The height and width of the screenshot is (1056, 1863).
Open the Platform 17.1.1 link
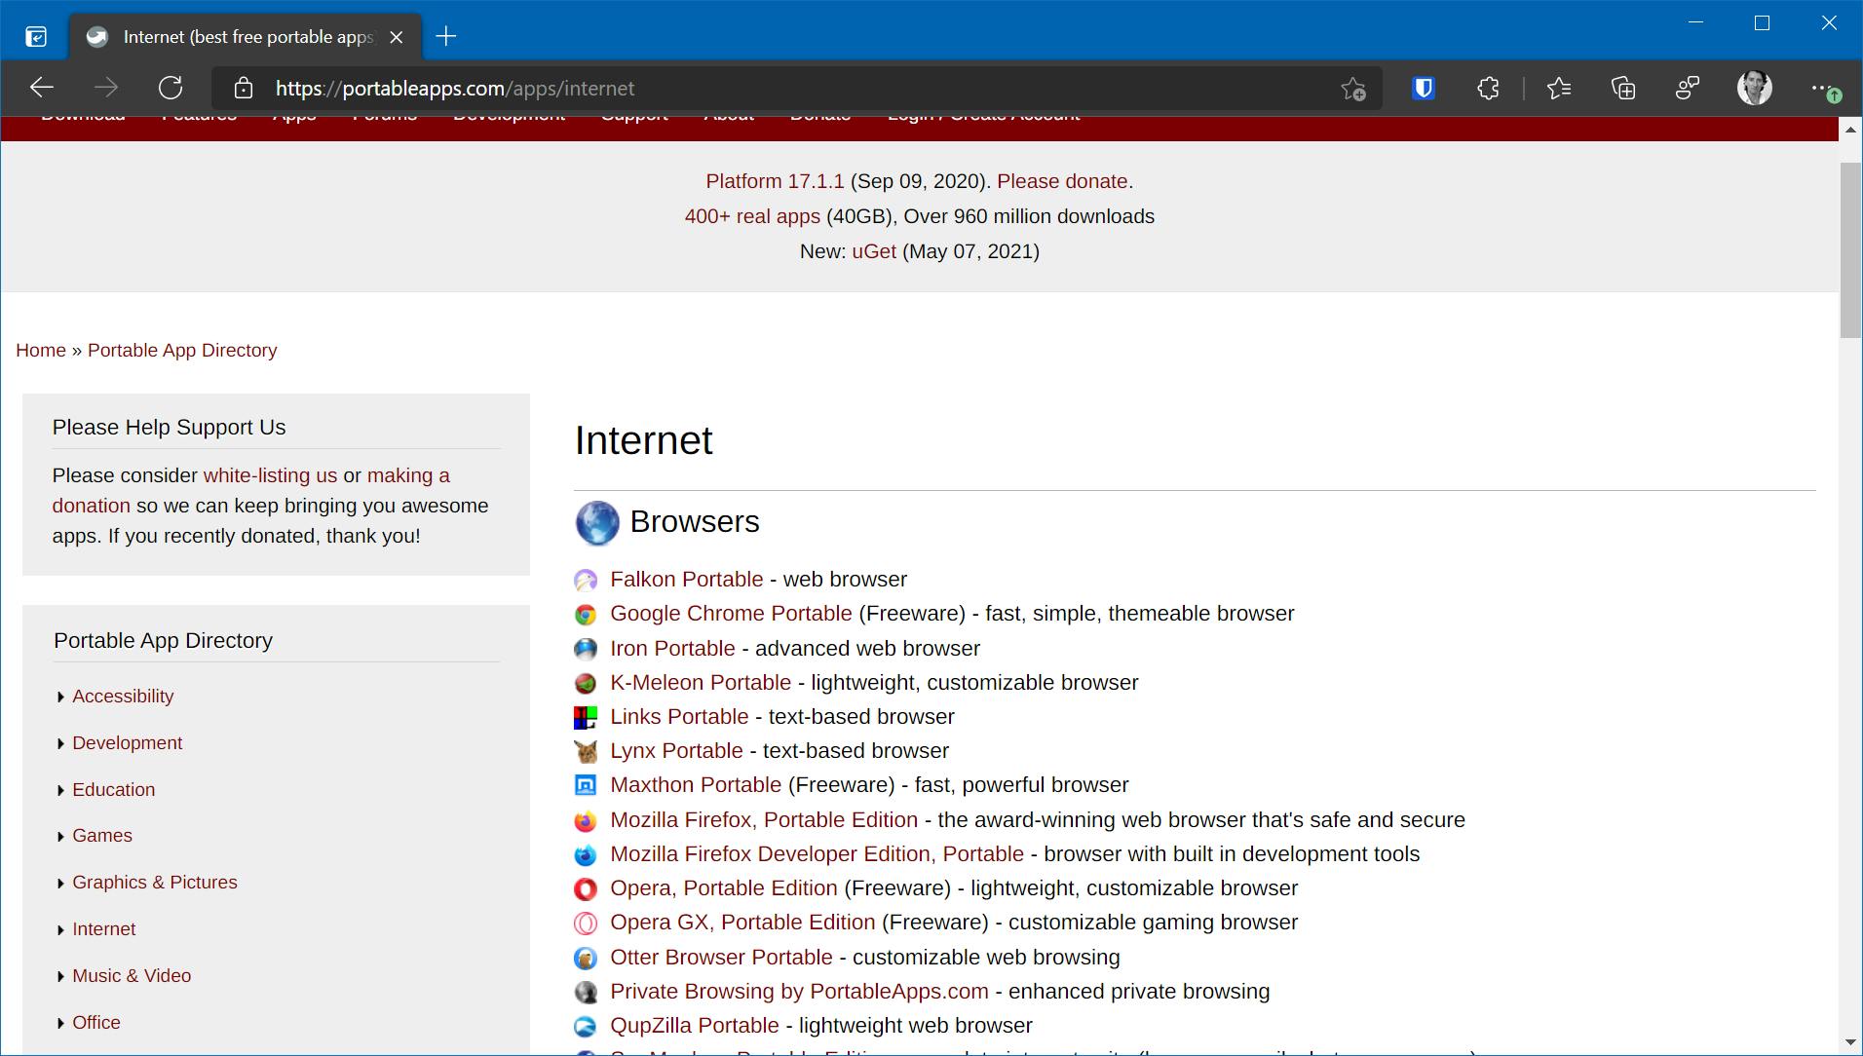pos(775,181)
